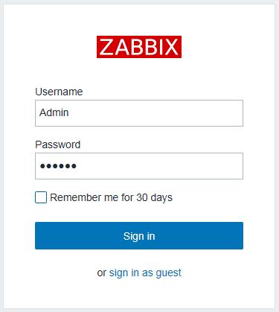Click the red ZABBIX logo
This screenshot has height=312, width=279.
pos(139,47)
